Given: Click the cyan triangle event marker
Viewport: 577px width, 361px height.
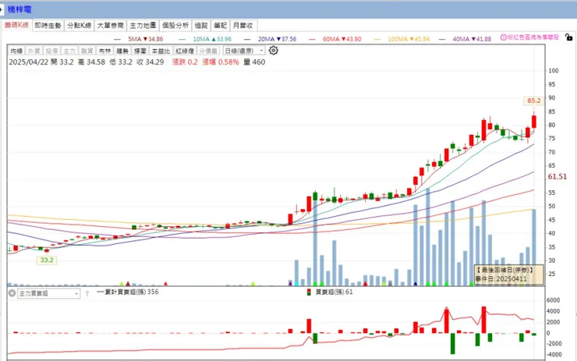Looking at the screenshot, I should coord(296,284).
